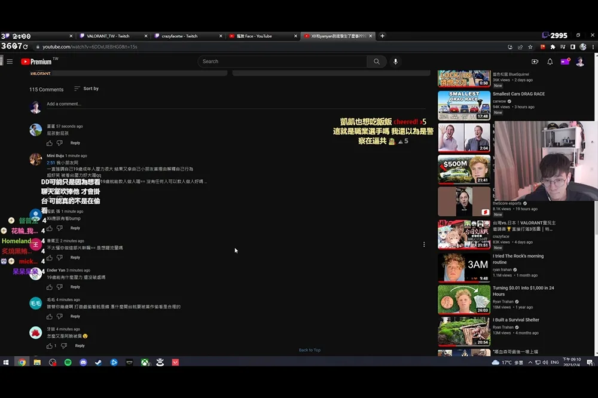Open Windows Start menu
The width and height of the screenshot is (598, 398).
click(x=6, y=363)
